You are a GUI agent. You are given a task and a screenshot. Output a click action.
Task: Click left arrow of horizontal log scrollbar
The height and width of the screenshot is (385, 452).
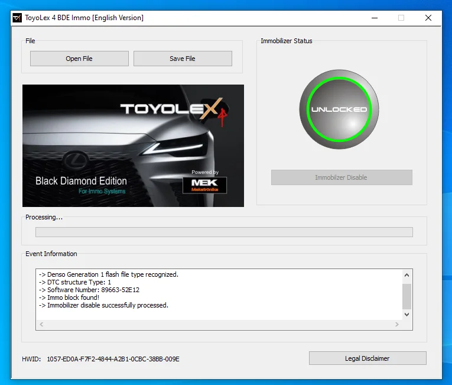click(41, 325)
